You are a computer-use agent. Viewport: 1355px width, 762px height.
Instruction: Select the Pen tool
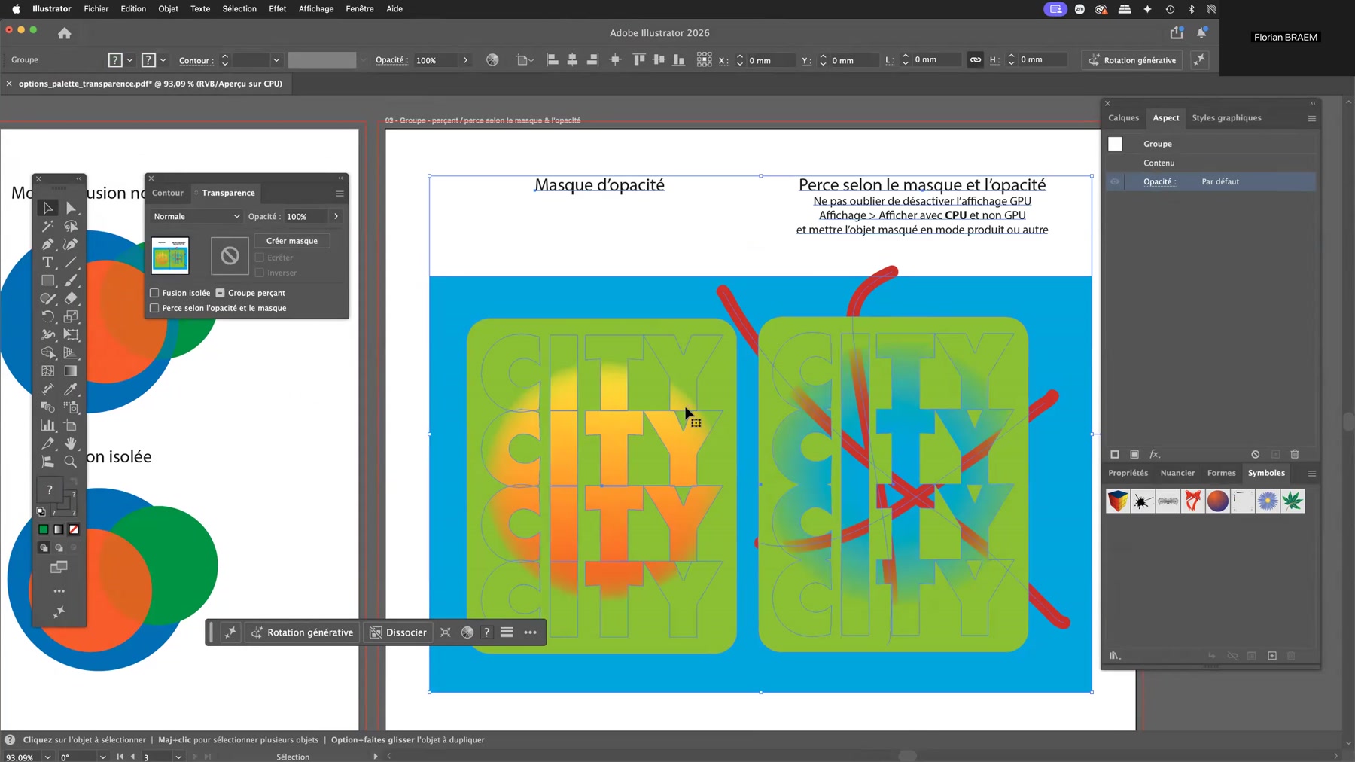click(47, 244)
